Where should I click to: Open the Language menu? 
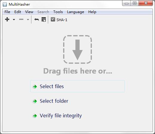pos(75,12)
